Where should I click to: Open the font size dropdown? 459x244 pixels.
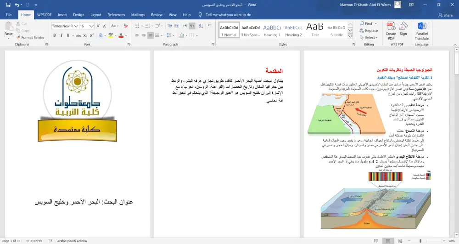pyautogui.click(x=92, y=26)
